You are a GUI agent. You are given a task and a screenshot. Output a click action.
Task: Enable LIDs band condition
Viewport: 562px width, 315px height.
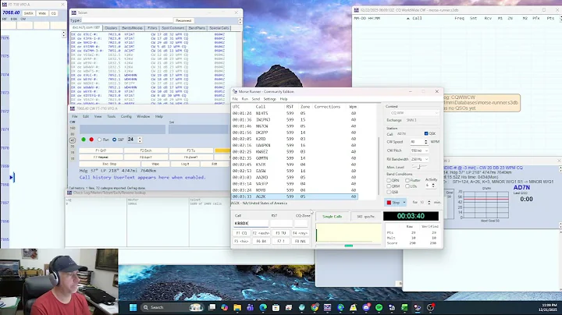click(407, 186)
